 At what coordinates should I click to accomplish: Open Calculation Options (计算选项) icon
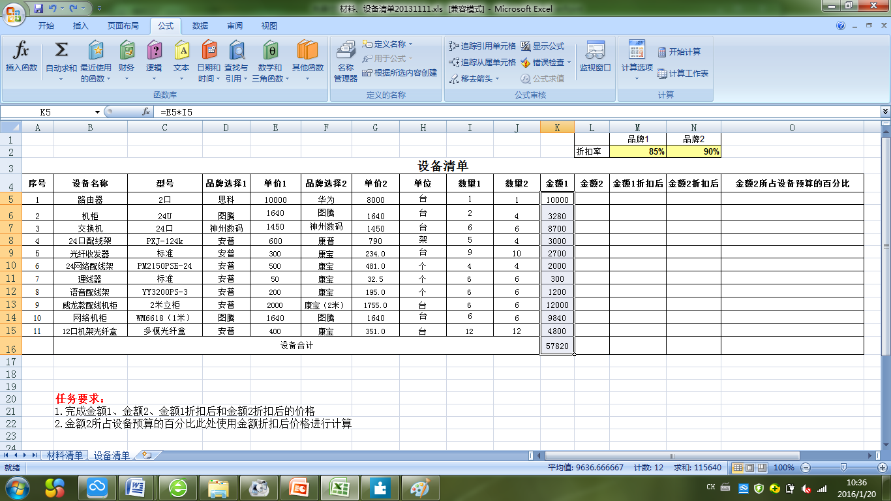point(637,49)
